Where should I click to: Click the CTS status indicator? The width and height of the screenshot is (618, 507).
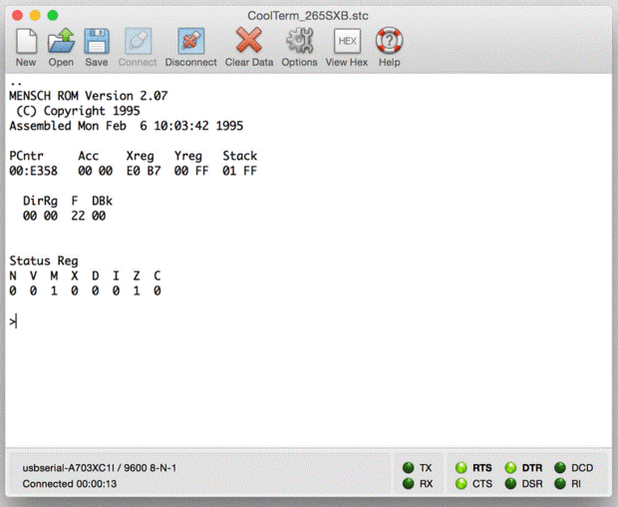462,484
